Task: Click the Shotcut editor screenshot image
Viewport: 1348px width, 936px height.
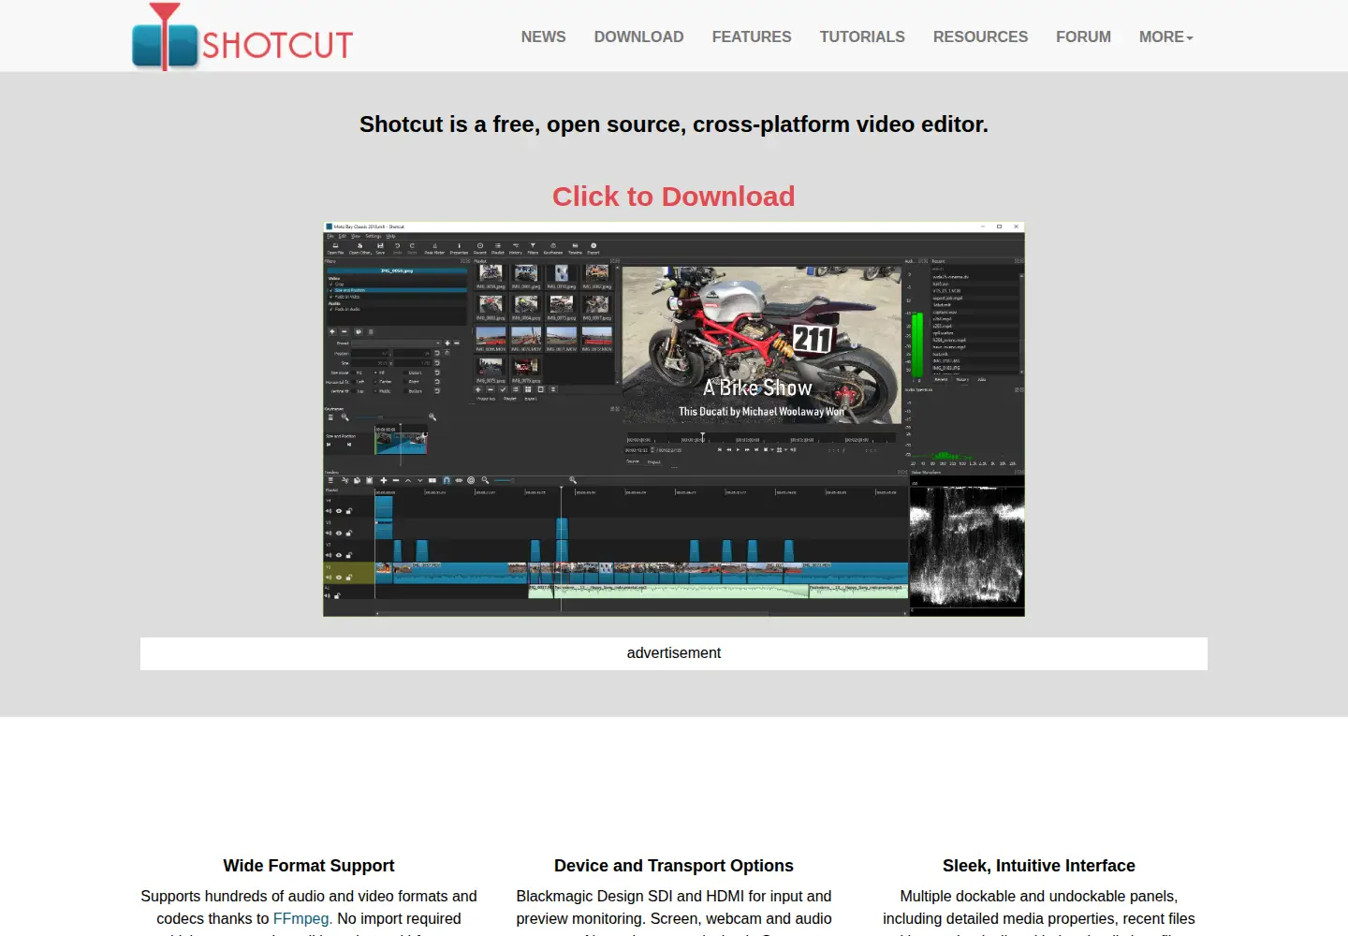Action: pos(674,419)
